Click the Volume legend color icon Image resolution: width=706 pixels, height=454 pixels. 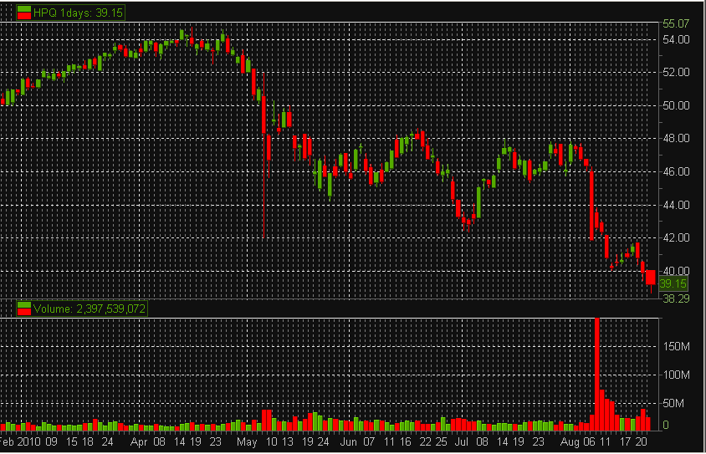24,309
